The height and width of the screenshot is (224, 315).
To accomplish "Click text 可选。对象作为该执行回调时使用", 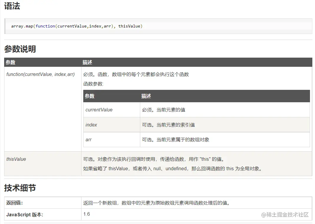I will (119, 159).
